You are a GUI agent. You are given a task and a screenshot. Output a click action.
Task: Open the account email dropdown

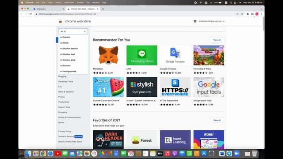[x=212, y=21]
